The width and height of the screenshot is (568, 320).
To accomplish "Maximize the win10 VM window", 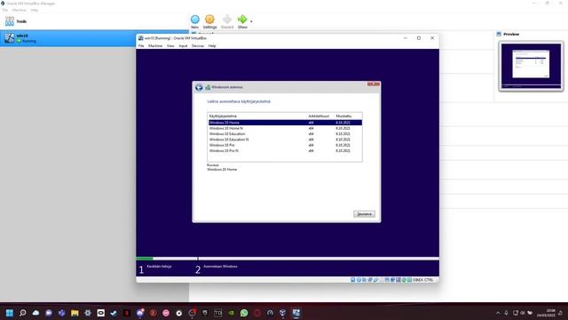I will pyautogui.click(x=419, y=38).
